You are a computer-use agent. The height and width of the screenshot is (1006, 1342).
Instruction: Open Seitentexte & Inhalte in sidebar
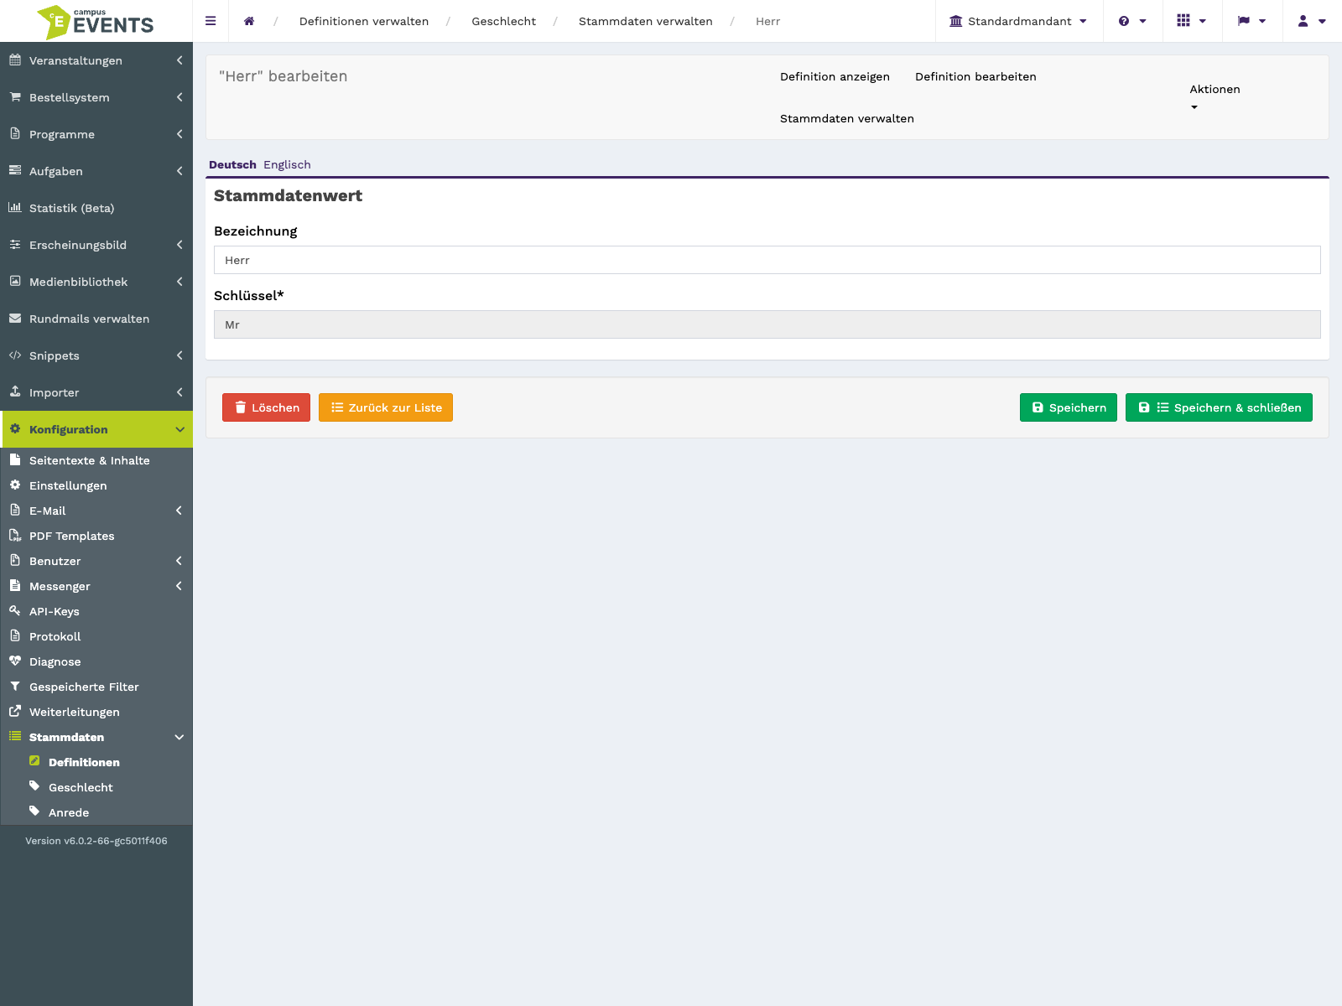coord(96,460)
